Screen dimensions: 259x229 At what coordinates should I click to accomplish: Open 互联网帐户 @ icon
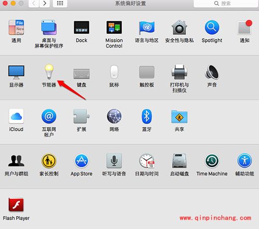49,116
